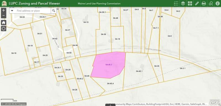The width and height of the screenshot is (221, 106).
Task: Expand the attribute table arrow at bottom
Action: point(110,105)
